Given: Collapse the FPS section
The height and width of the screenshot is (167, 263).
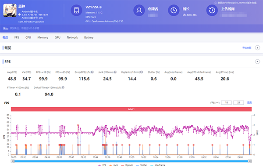Looking at the screenshot, I should click(x=257, y=62).
